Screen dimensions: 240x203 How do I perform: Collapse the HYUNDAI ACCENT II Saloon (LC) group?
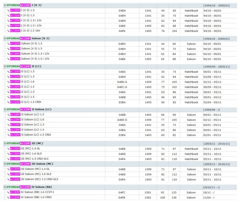[5, 109]
